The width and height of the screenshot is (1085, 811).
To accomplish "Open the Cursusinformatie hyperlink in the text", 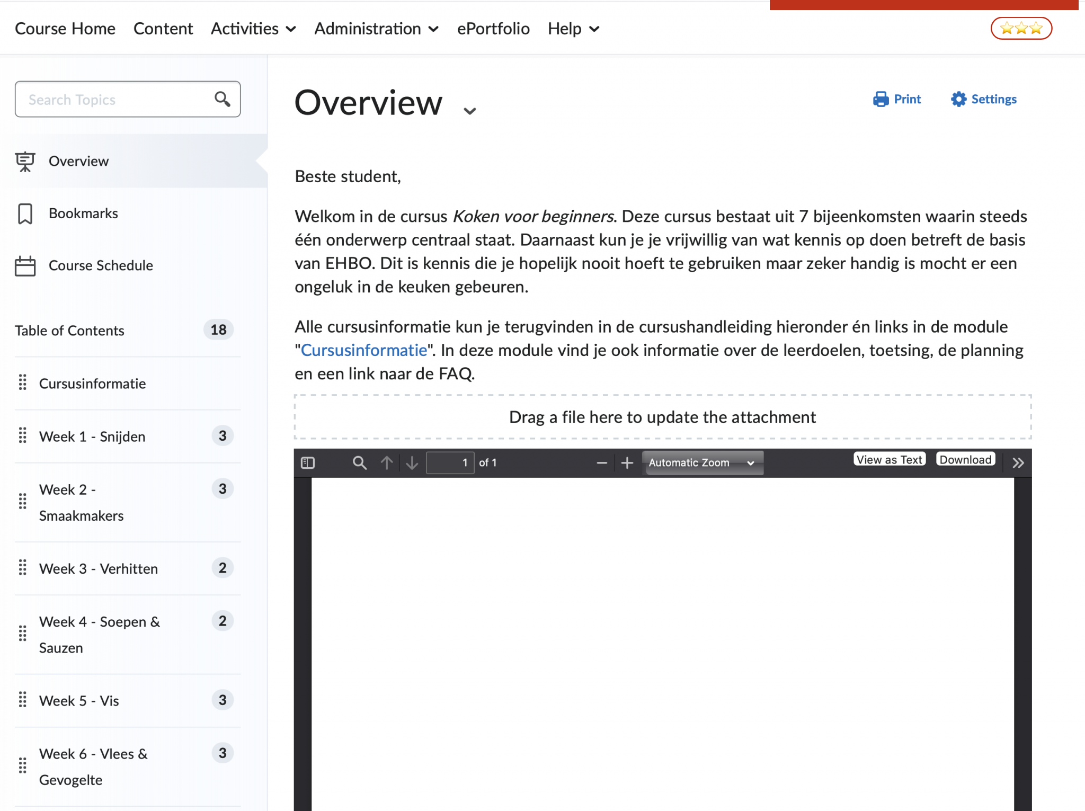I will (x=364, y=350).
